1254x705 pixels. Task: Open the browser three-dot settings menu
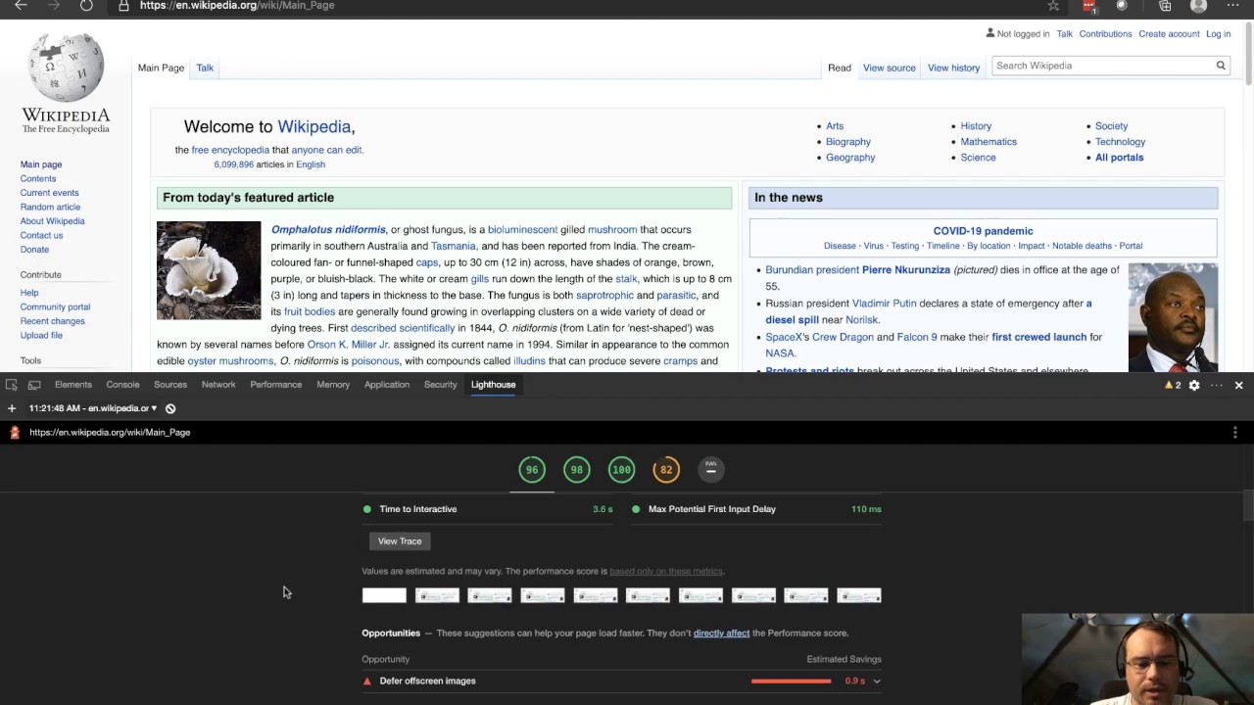[1232, 6]
